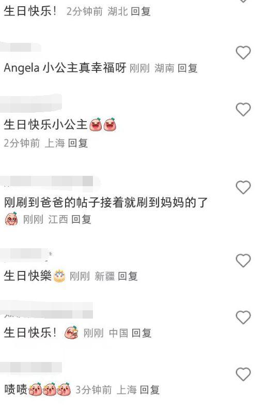
Task: Reply to the 湖北 birthday comment
Action: tap(140, 11)
